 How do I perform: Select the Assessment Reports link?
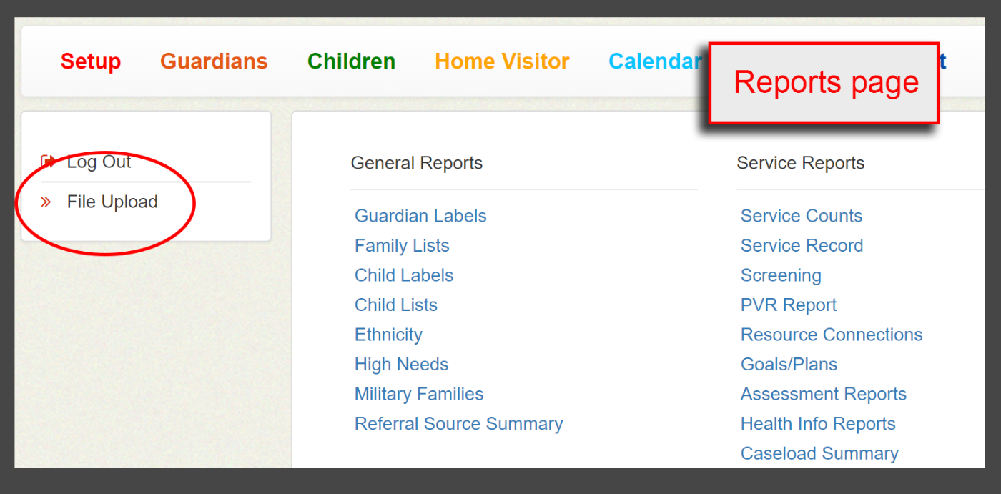point(823,394)
